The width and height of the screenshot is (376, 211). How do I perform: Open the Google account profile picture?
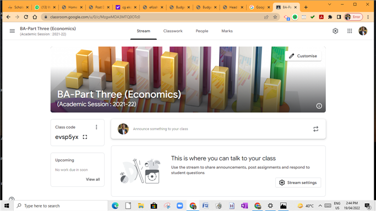(x=363, y=31)
